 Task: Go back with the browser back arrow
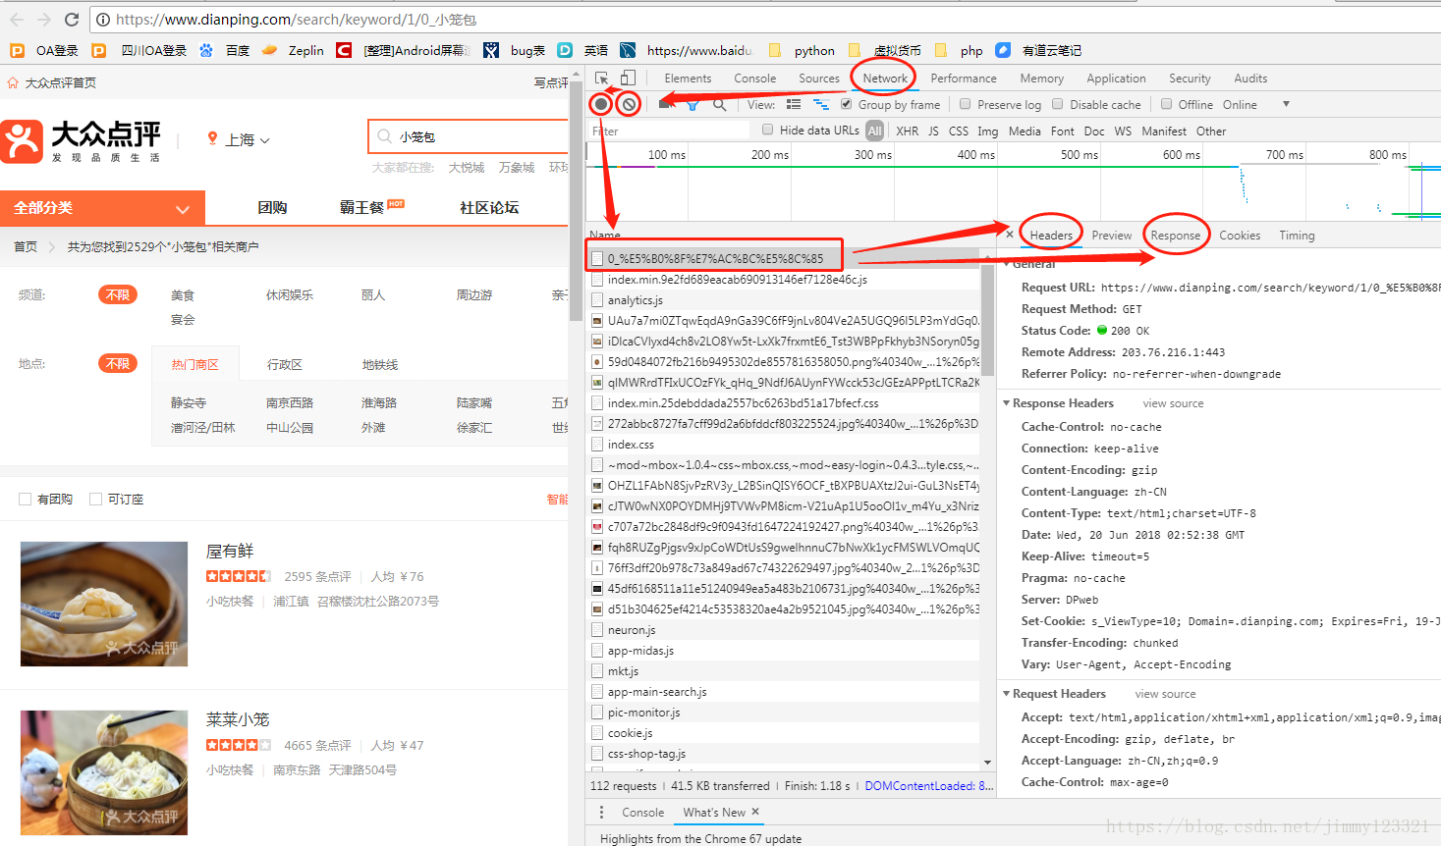pyautogui.click(x=16, y=19)
